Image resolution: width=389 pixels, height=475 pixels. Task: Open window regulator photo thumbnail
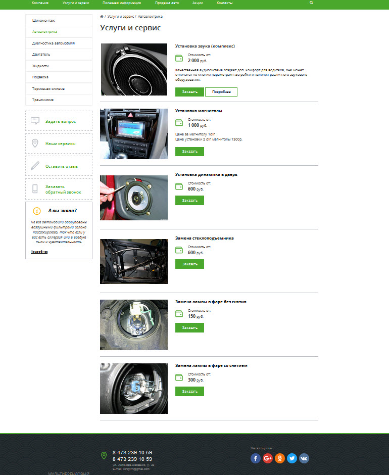pyautogui.click(x=134, y=261)
